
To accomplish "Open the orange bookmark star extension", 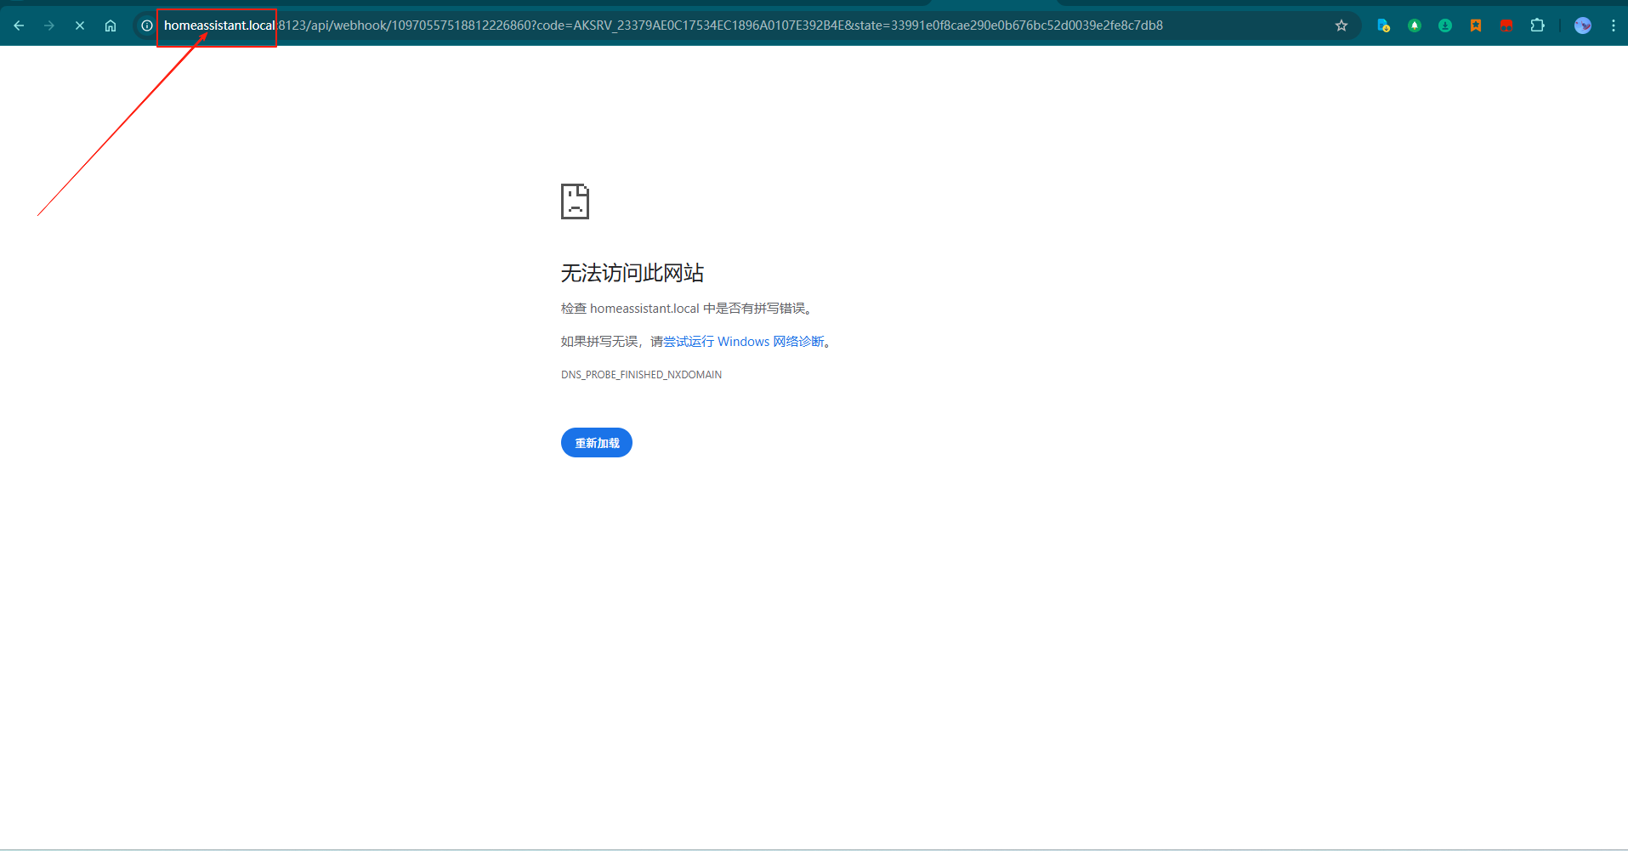I will 1476,26.
